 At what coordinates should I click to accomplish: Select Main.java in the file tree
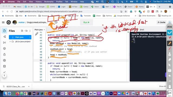click(x=20, y=37)
